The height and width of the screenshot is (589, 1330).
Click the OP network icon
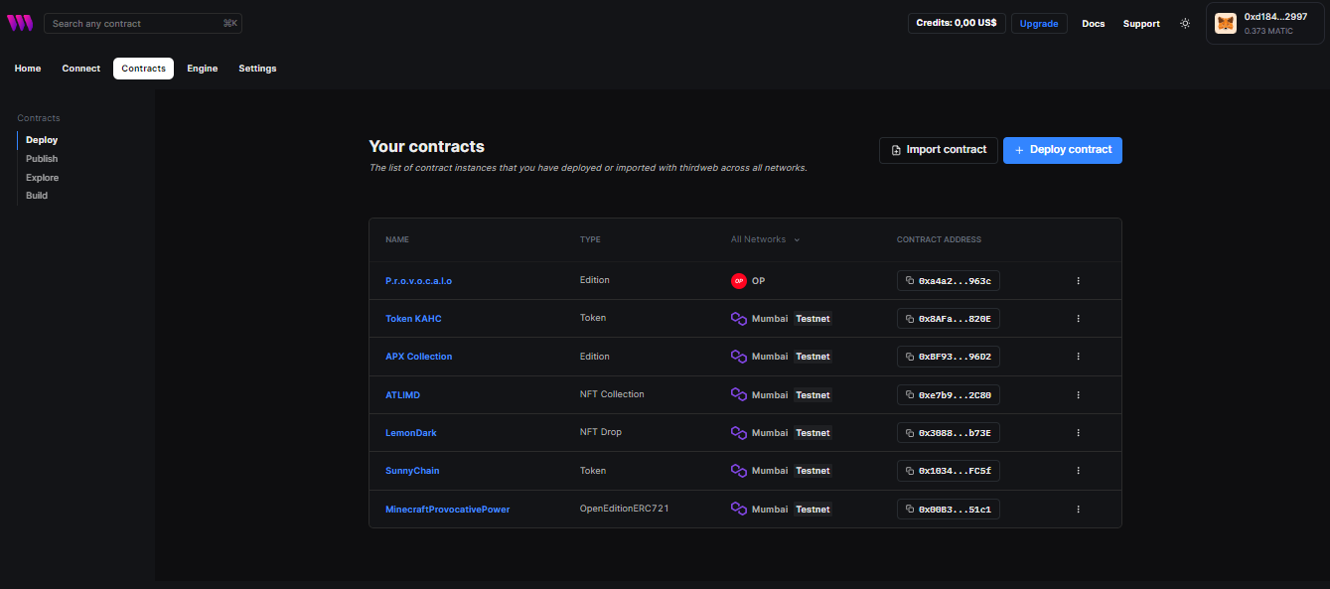point(738,281)
